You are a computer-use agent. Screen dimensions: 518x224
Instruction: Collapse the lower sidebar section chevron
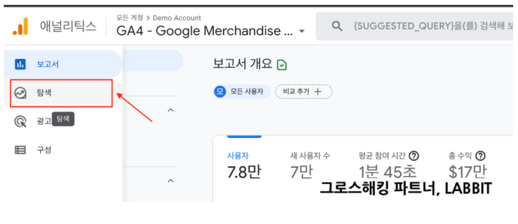171,181
